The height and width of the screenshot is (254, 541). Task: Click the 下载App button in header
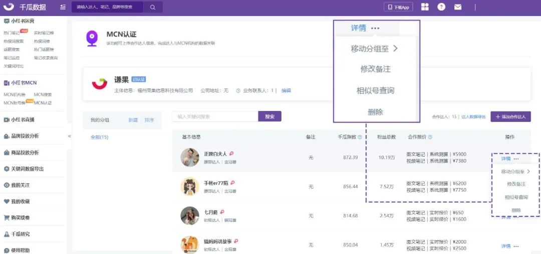click(x=398, y=7)
